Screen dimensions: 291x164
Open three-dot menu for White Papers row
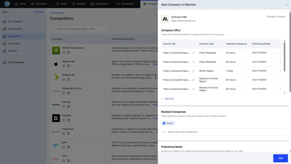280,71
